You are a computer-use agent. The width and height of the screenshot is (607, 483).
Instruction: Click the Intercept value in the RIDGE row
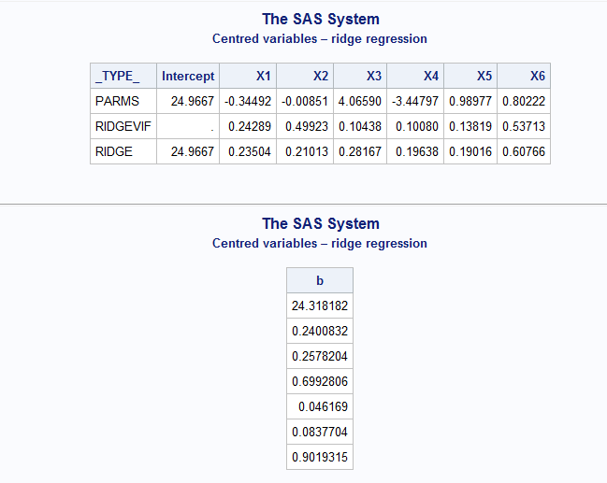point(192,151)
